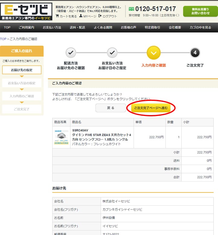The image size is (218, 235).
Task: Click the E-セツビ site logo
Action: click(26, 11)
